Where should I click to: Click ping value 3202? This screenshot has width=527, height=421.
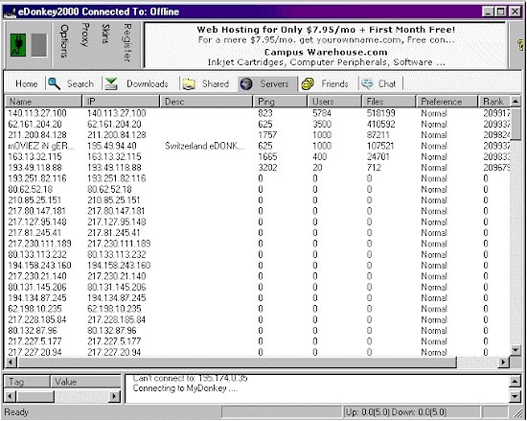(x=268, y=168)
